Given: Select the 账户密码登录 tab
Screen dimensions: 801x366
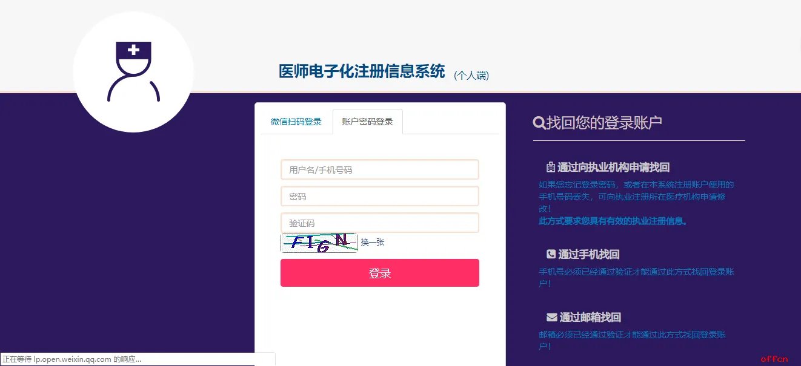Looking at the screenshot, I should 368,122.
